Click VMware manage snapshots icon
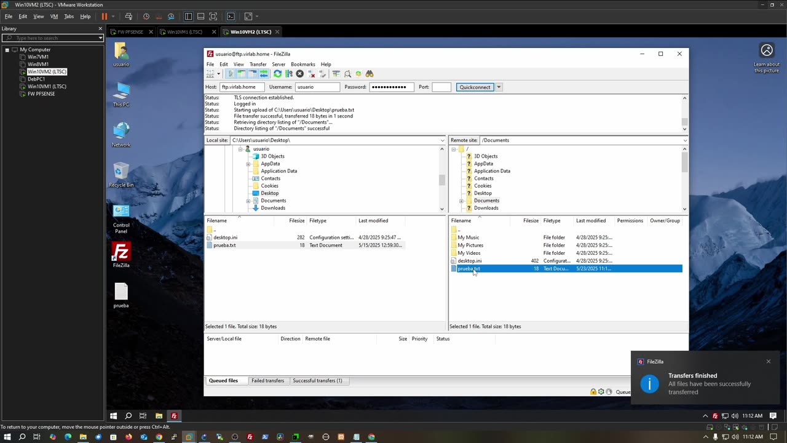 click(171, 17)
